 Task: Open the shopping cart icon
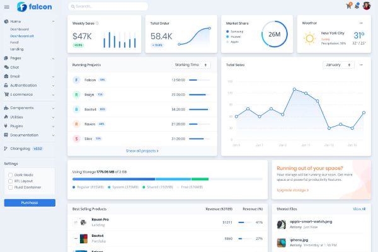coord(348,6)
